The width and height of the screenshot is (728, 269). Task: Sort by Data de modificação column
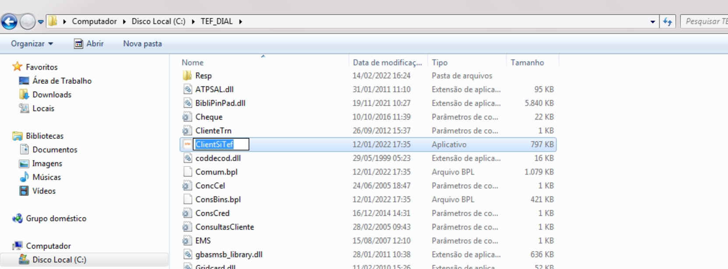pos(388,62)
